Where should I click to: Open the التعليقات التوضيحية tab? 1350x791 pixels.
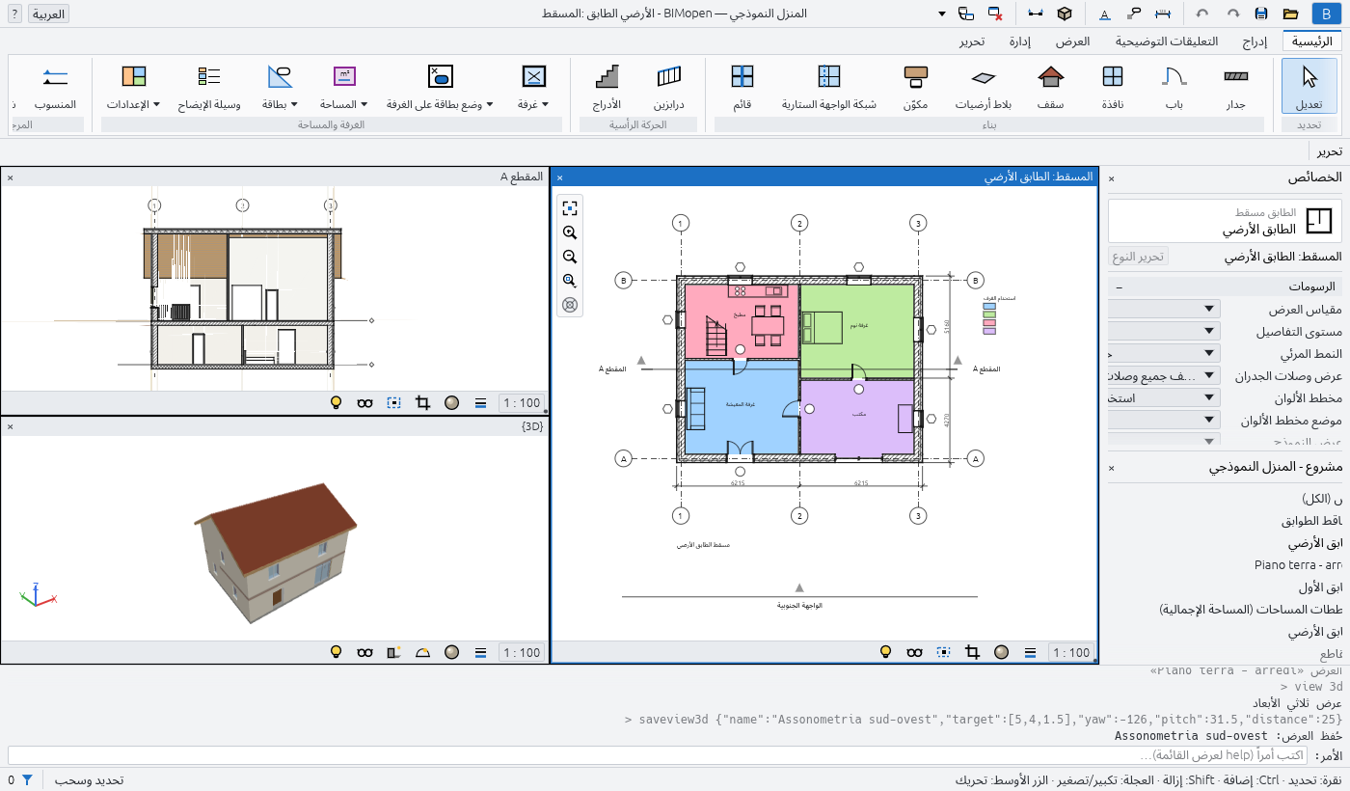(x=1166, y=41)
